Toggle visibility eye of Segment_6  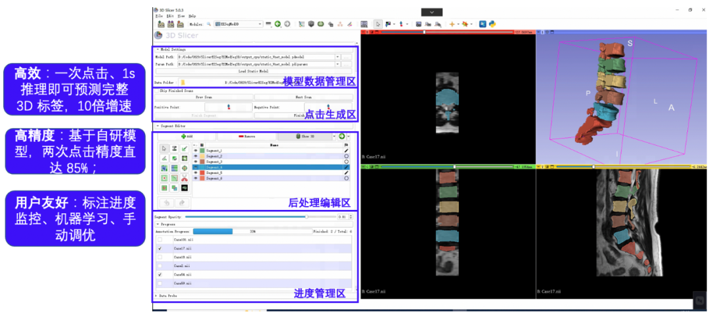pos(196,178)
